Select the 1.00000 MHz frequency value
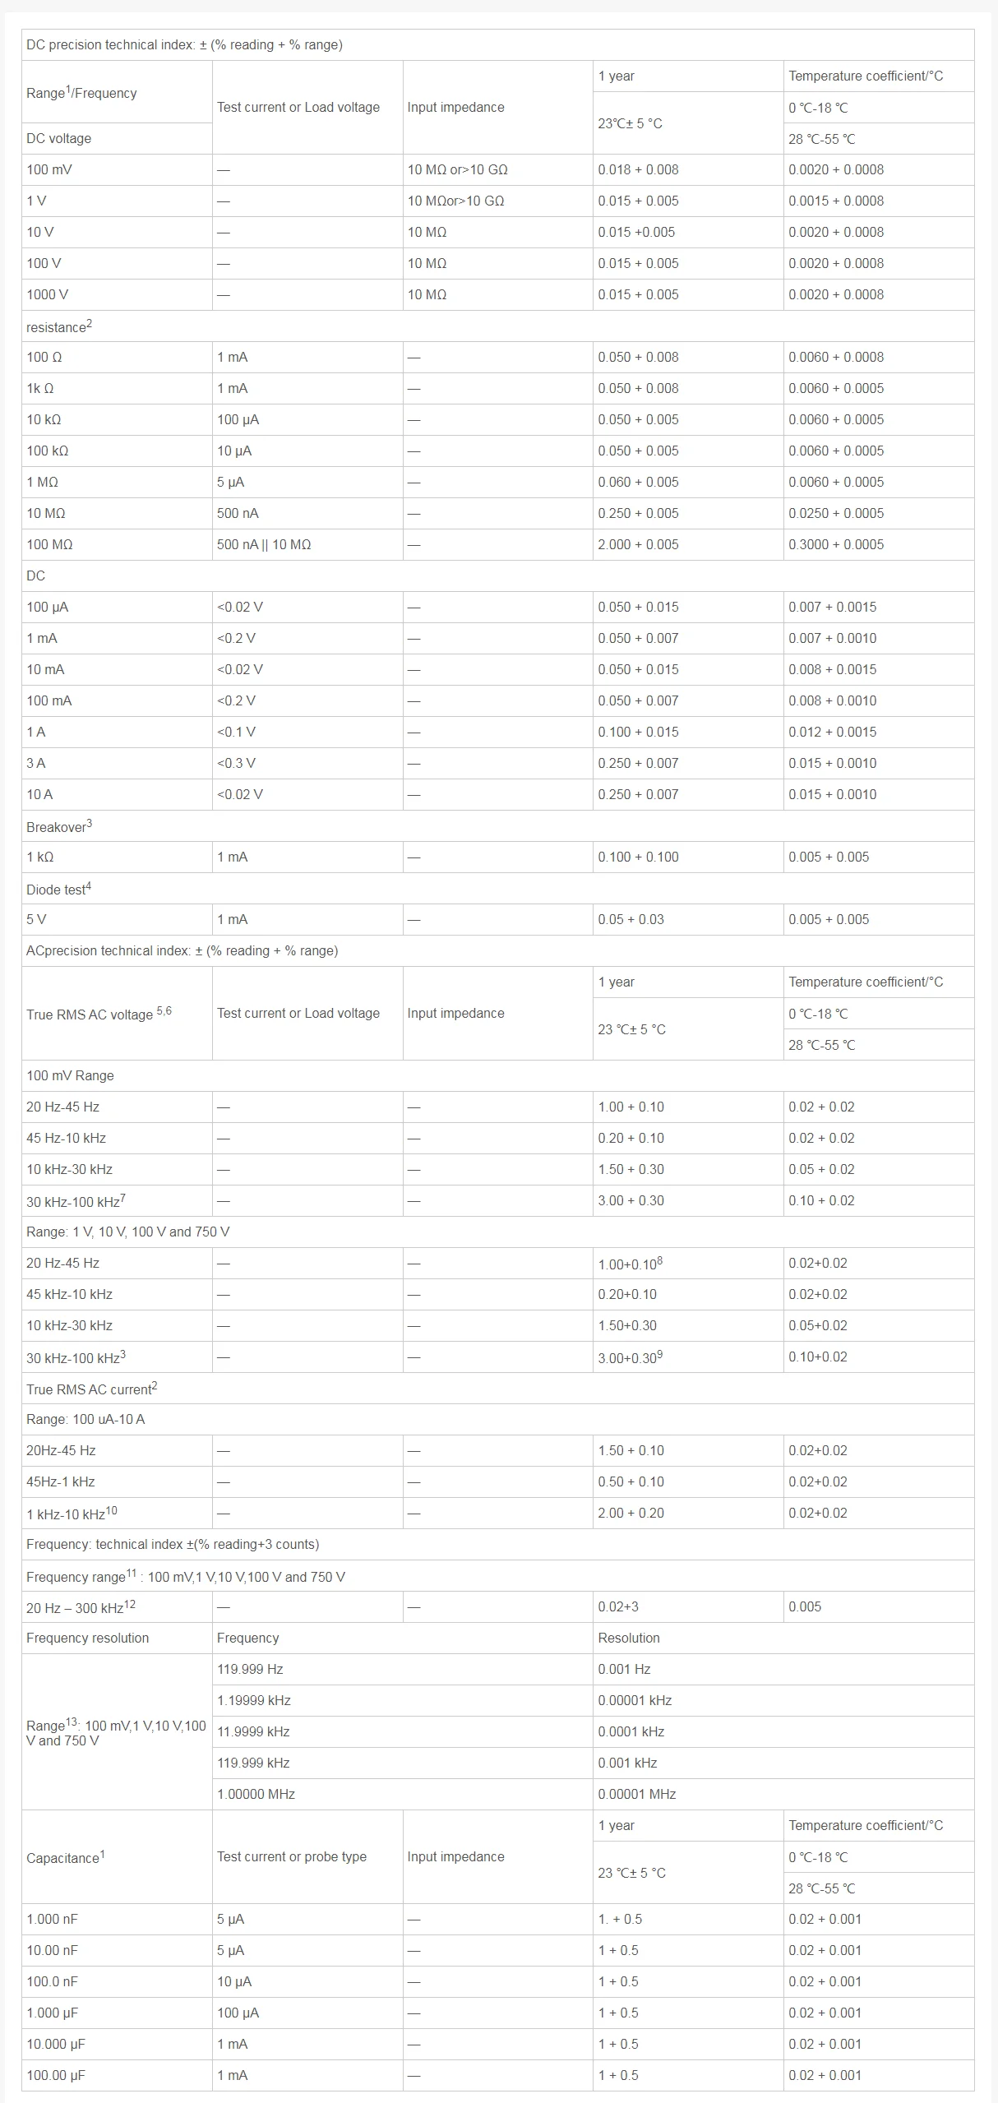This screenshot has width=998, height=2103. (256, 1794)
